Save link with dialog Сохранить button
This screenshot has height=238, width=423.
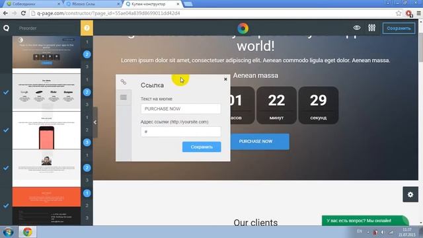[202, 147]
